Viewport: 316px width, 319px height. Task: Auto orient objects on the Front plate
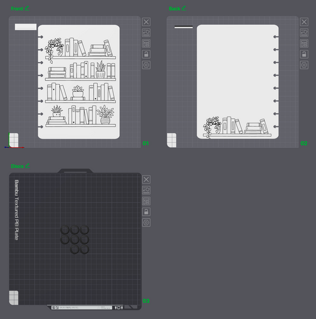(146, 33)
